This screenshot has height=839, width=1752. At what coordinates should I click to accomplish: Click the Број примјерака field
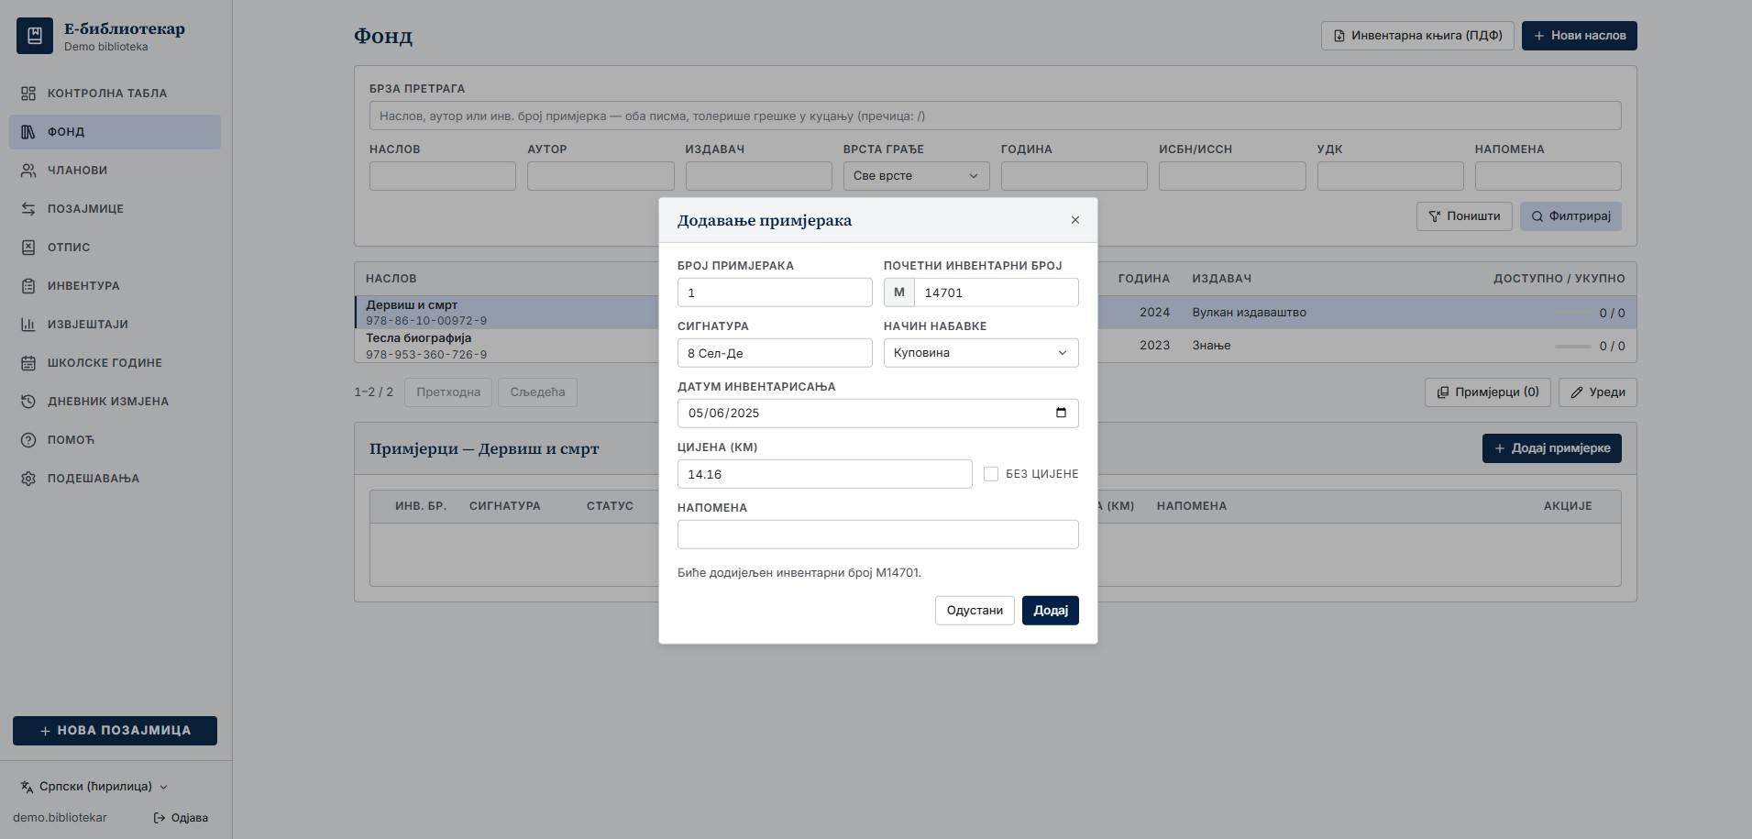[775, 293]
